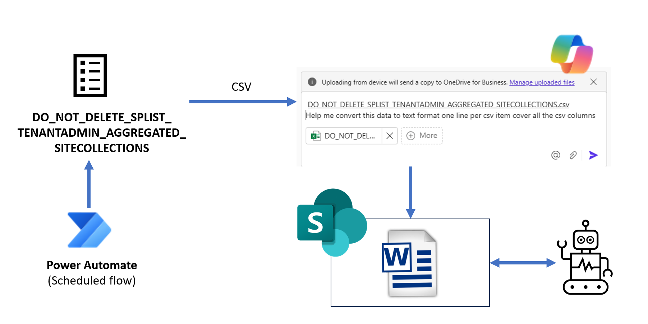Click the SharePoint list document icon
This screenshot has height=324, width=648.
click(90, 76)
